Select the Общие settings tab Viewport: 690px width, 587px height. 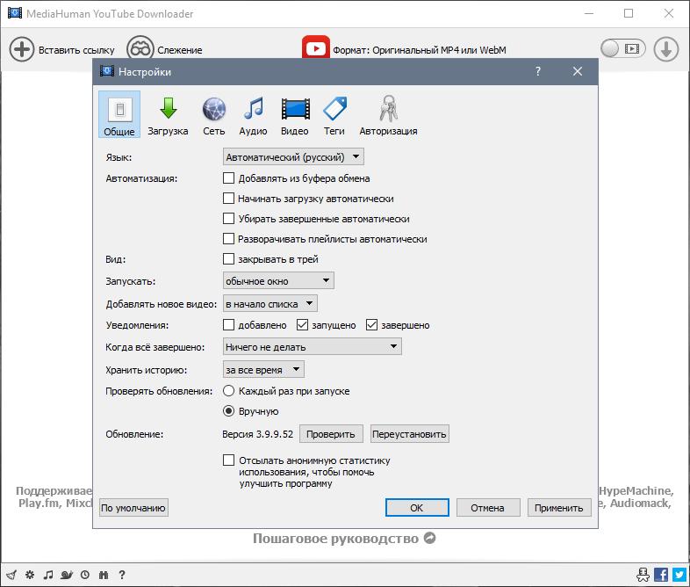(119, 115)
